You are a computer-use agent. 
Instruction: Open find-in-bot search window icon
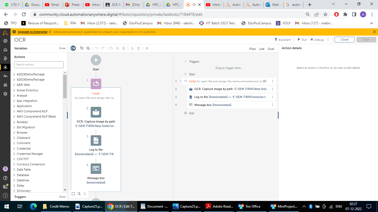(82, 48)
